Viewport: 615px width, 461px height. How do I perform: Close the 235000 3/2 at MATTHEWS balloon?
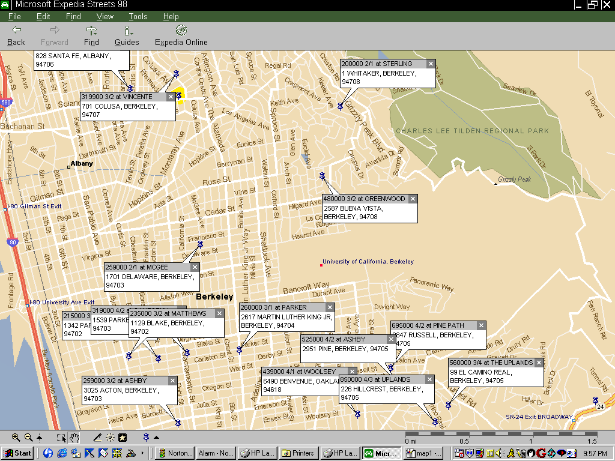coord(220,313)
